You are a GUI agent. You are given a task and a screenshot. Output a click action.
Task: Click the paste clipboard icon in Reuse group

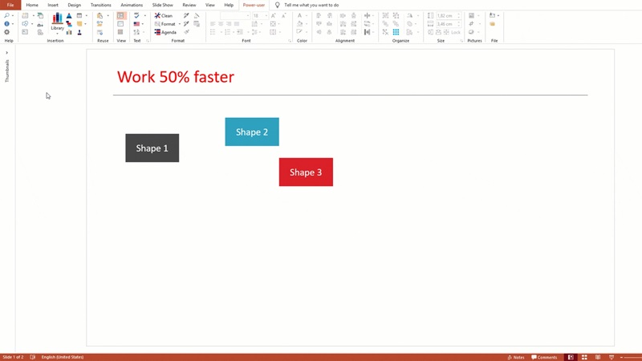[x=100, y=15]
